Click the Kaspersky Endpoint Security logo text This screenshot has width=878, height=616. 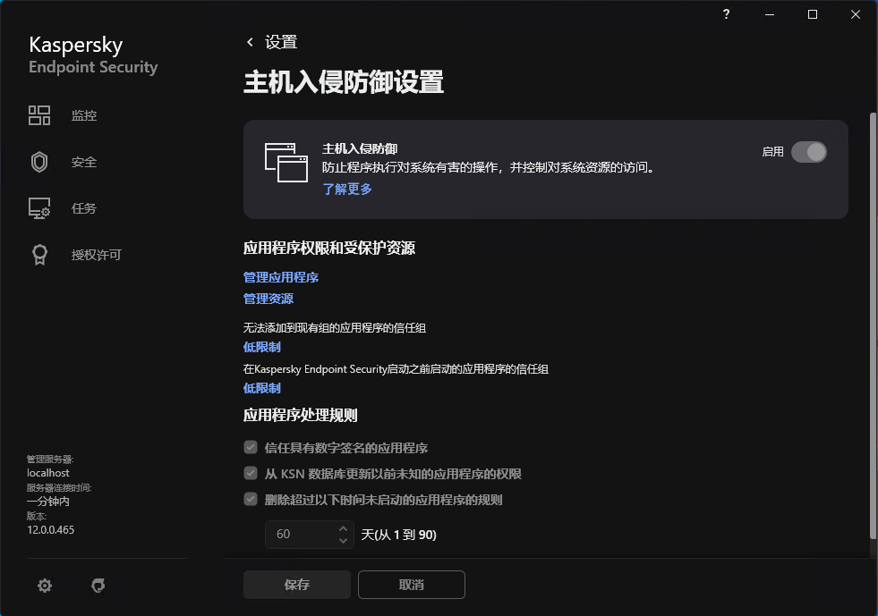pos(93,55)
